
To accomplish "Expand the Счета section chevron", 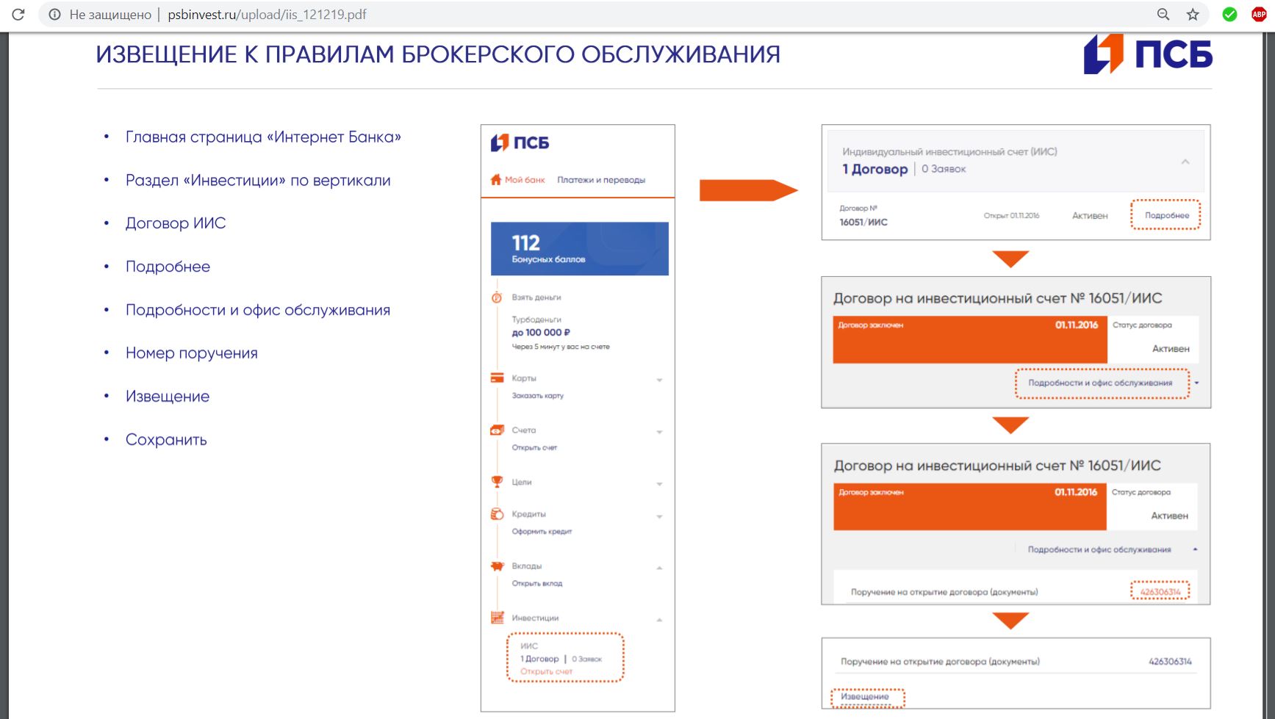I will coord(659,433).
